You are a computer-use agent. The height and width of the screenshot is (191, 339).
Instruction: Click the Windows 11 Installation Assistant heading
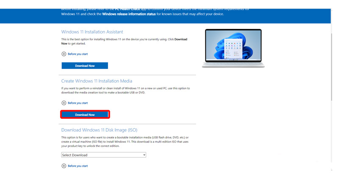pos(92,32)
